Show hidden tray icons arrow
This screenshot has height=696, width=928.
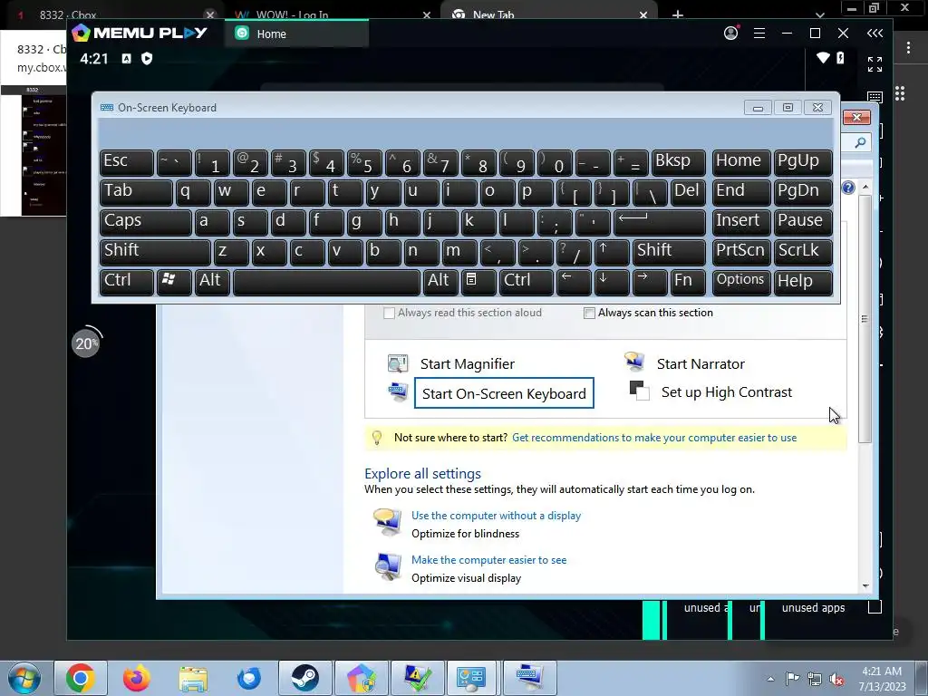tap(770, 679)
